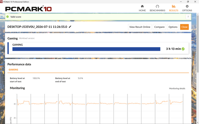Click the Performance data heading
The height and width of the screenshot is (124, 199).
point(19,64)
